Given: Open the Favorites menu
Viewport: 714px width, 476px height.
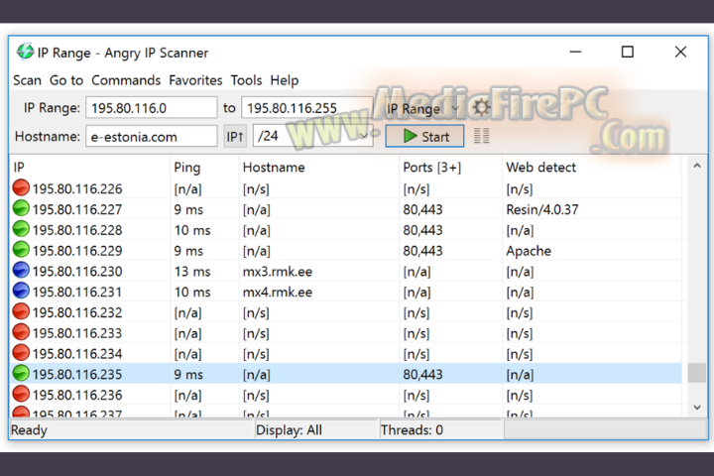Looking at the screenshot, I should [195, 80].
